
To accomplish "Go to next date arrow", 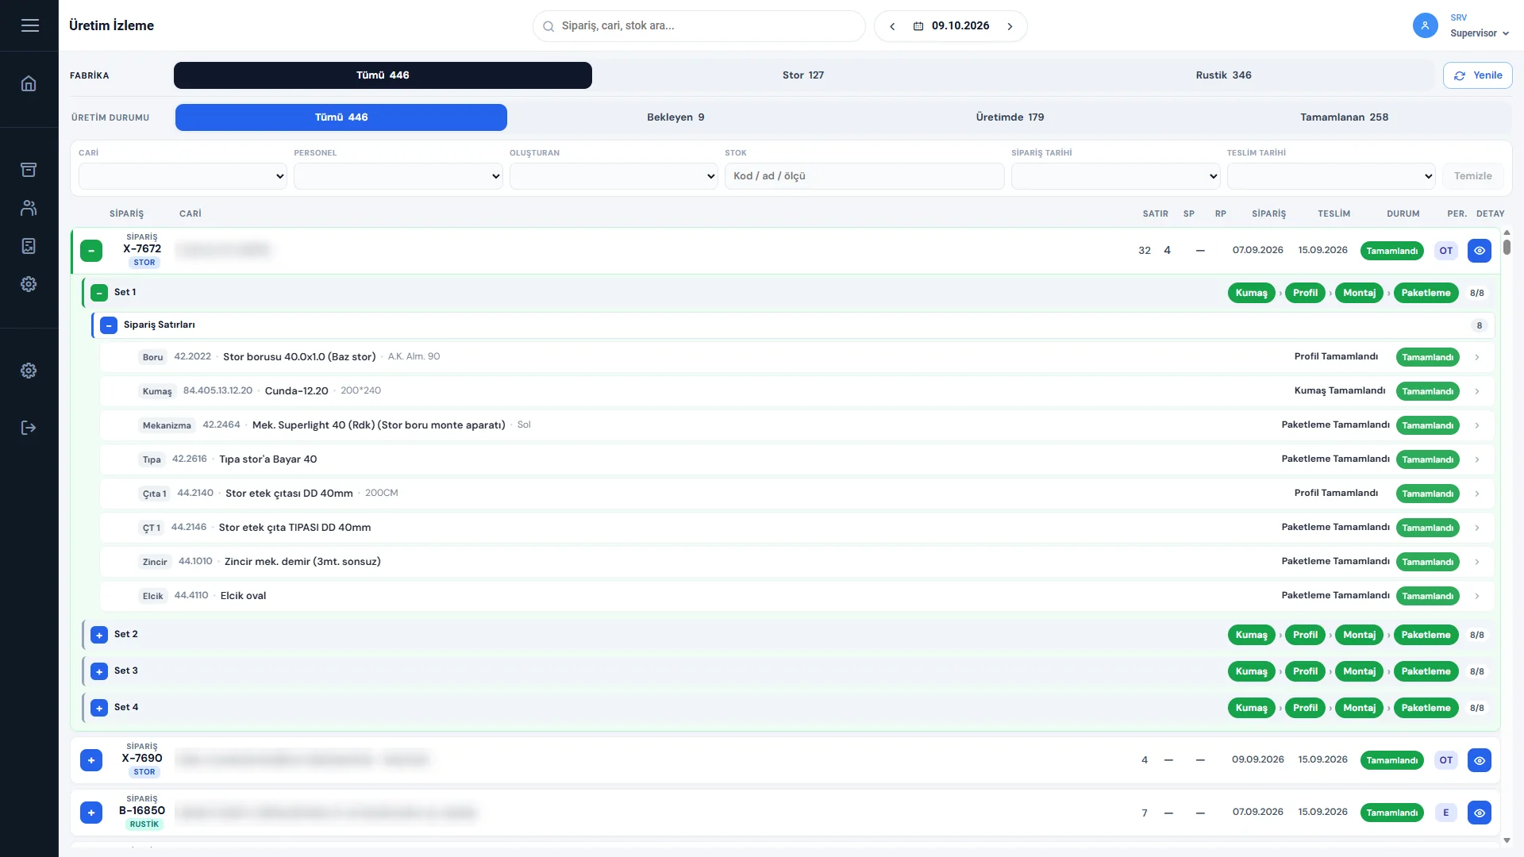I will point(1010,26).
